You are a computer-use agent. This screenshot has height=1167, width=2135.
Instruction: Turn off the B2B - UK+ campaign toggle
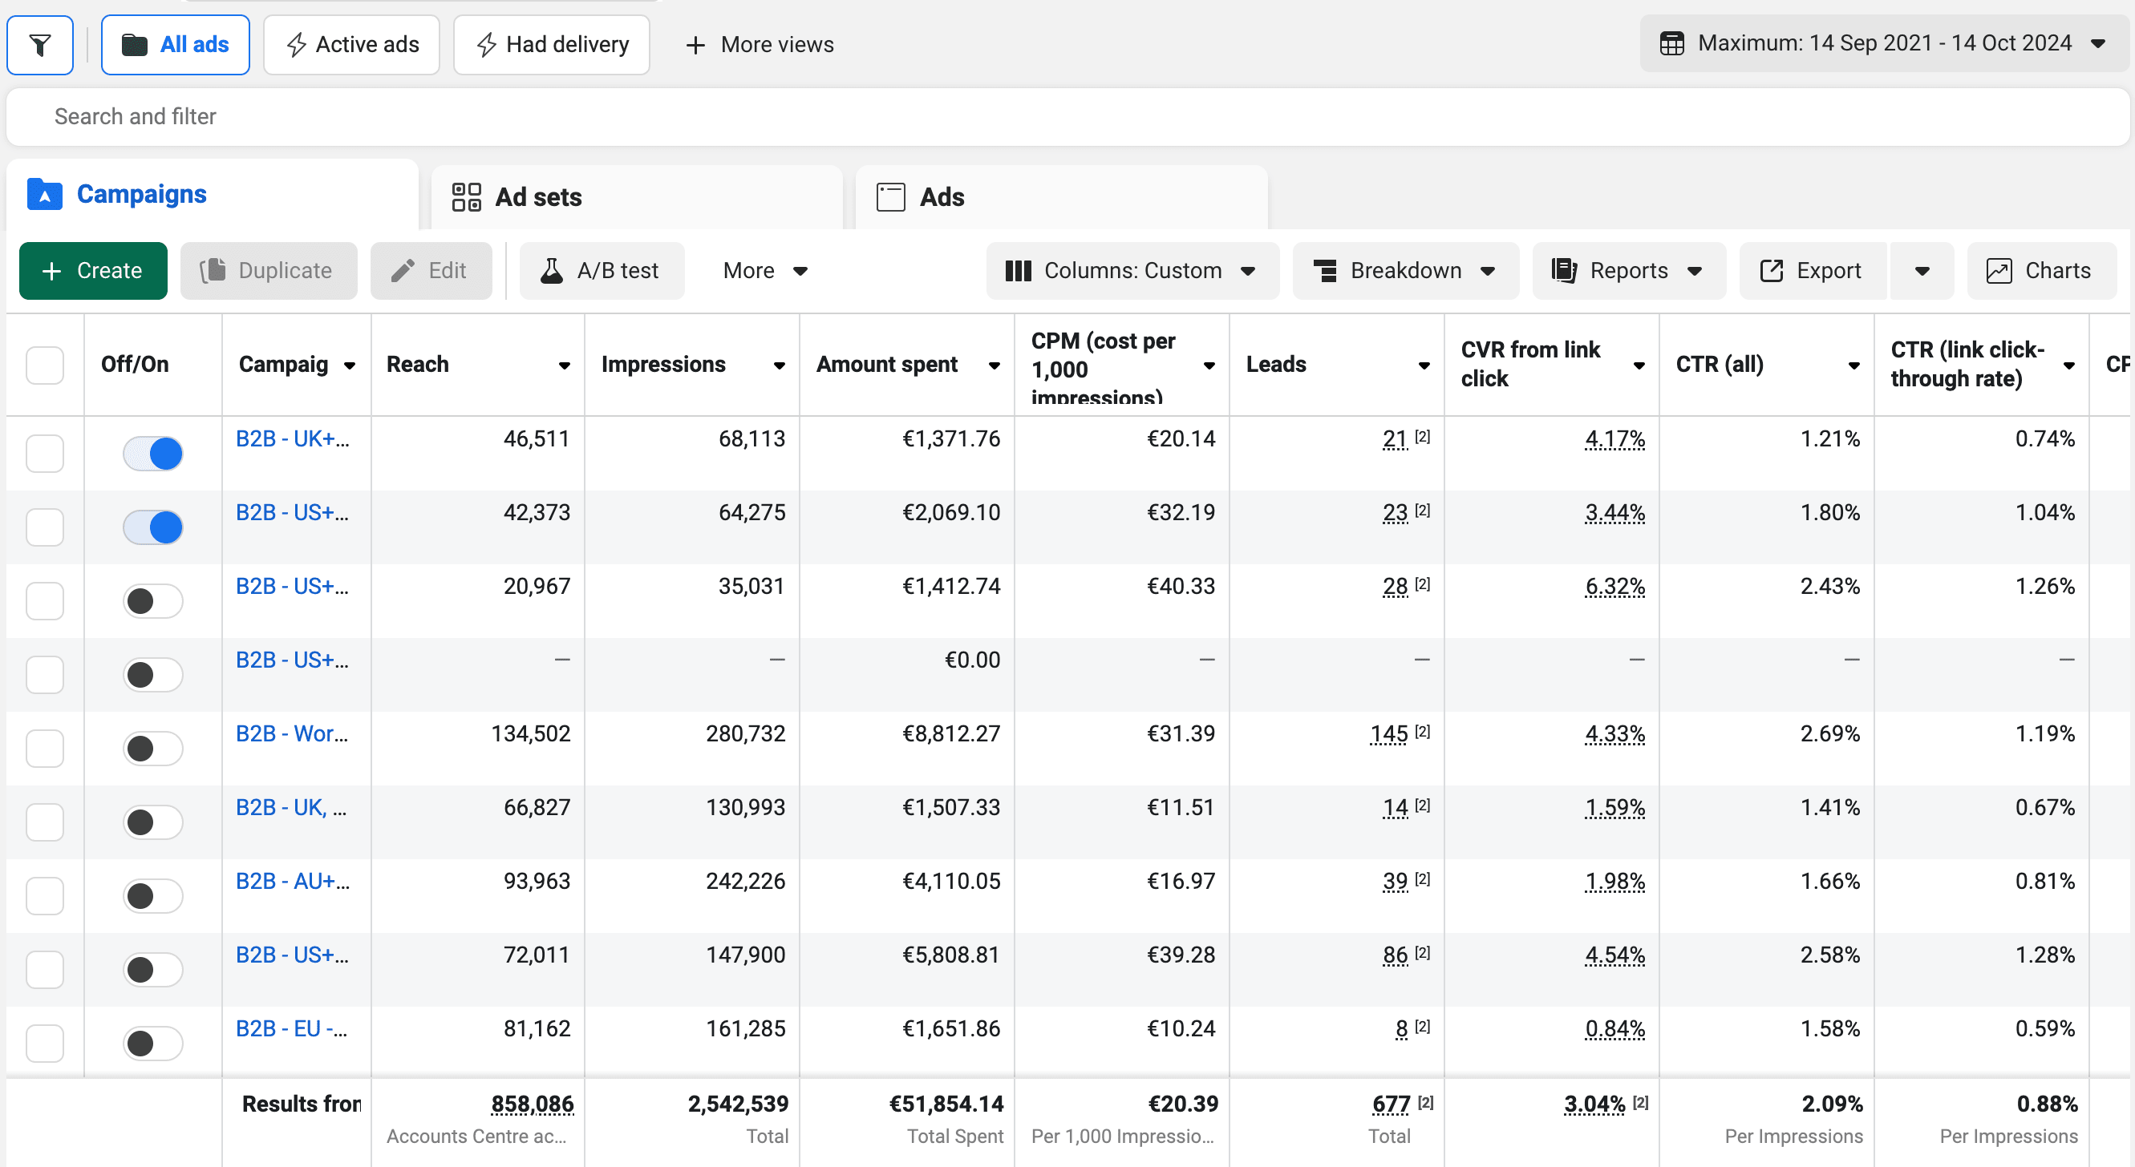click(153, 453)
